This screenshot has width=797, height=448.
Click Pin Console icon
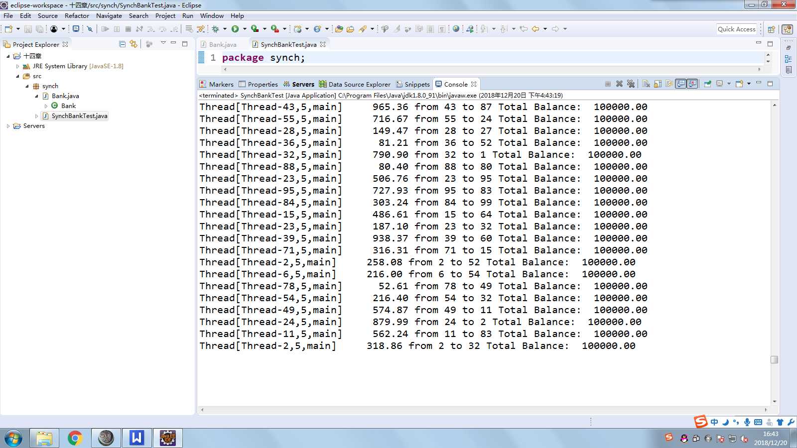708,84
